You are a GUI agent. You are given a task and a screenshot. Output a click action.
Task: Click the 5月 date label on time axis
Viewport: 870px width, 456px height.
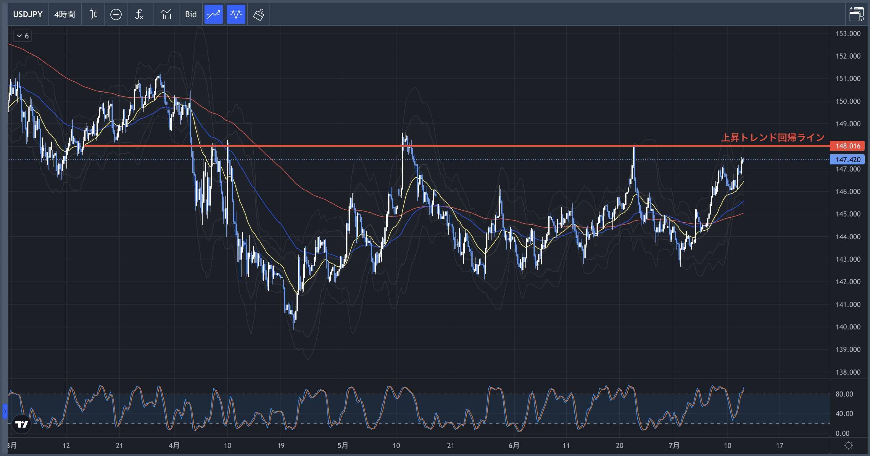[342, 446]
